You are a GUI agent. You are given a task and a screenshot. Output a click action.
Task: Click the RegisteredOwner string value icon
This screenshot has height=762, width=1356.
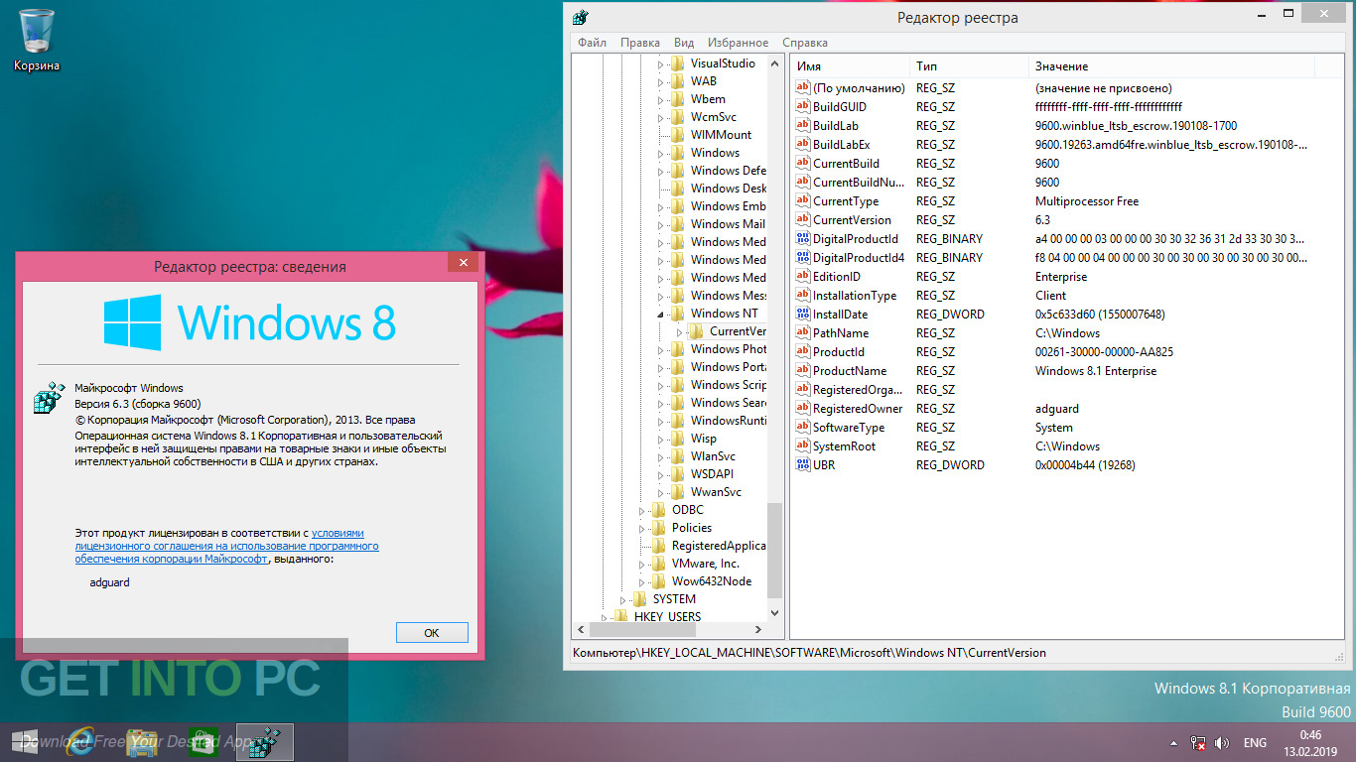pyautogui.click(x=803, y=409)
